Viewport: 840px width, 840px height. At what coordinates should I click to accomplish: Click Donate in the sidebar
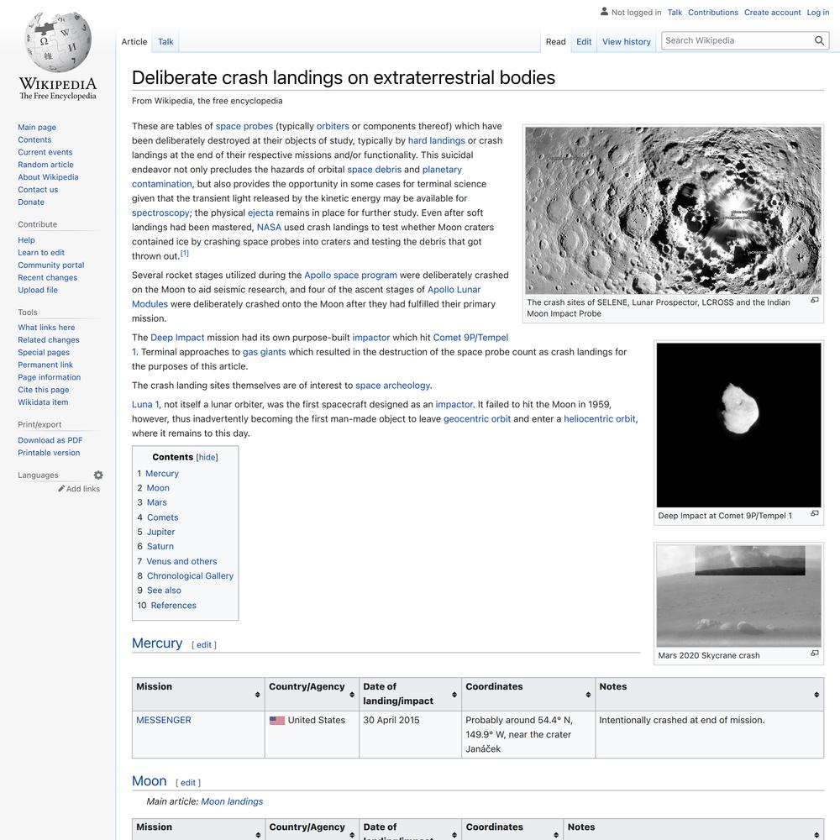(x=31, y=202)
